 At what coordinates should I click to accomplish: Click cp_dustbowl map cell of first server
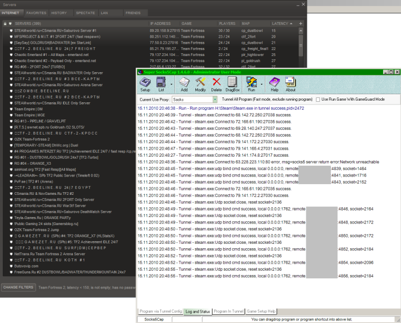[x=252, y=31]
